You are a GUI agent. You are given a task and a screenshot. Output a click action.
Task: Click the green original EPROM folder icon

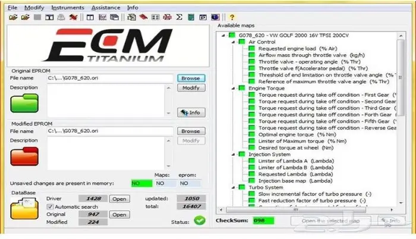tap(24, 102)
